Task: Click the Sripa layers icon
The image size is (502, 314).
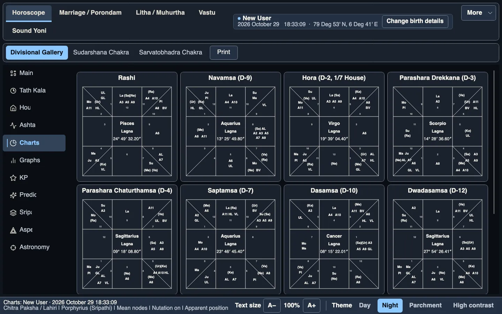Action: pos(13,213)
